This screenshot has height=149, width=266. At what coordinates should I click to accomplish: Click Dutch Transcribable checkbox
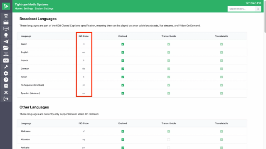[169, 44]
